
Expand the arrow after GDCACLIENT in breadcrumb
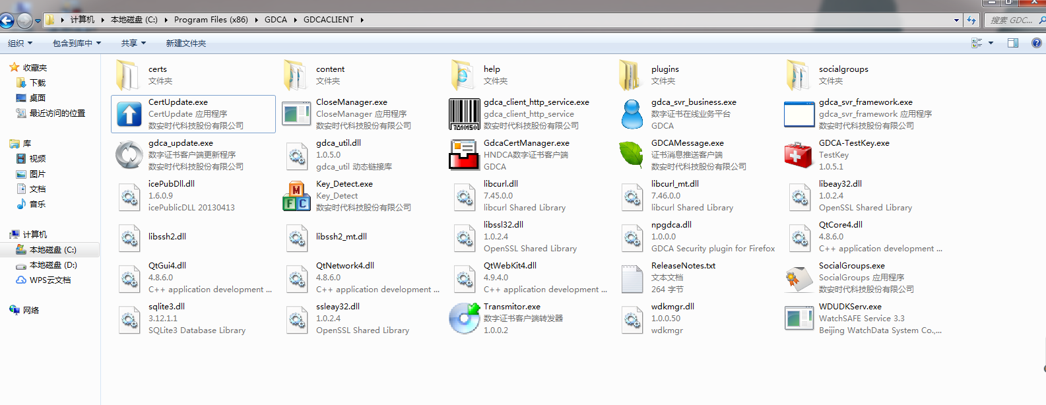(362, 20)
